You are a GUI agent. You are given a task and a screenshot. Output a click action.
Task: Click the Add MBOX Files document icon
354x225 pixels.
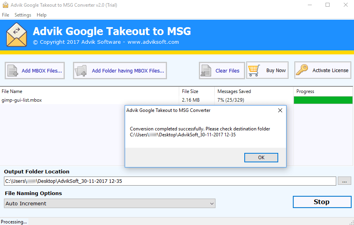[13, 71]
